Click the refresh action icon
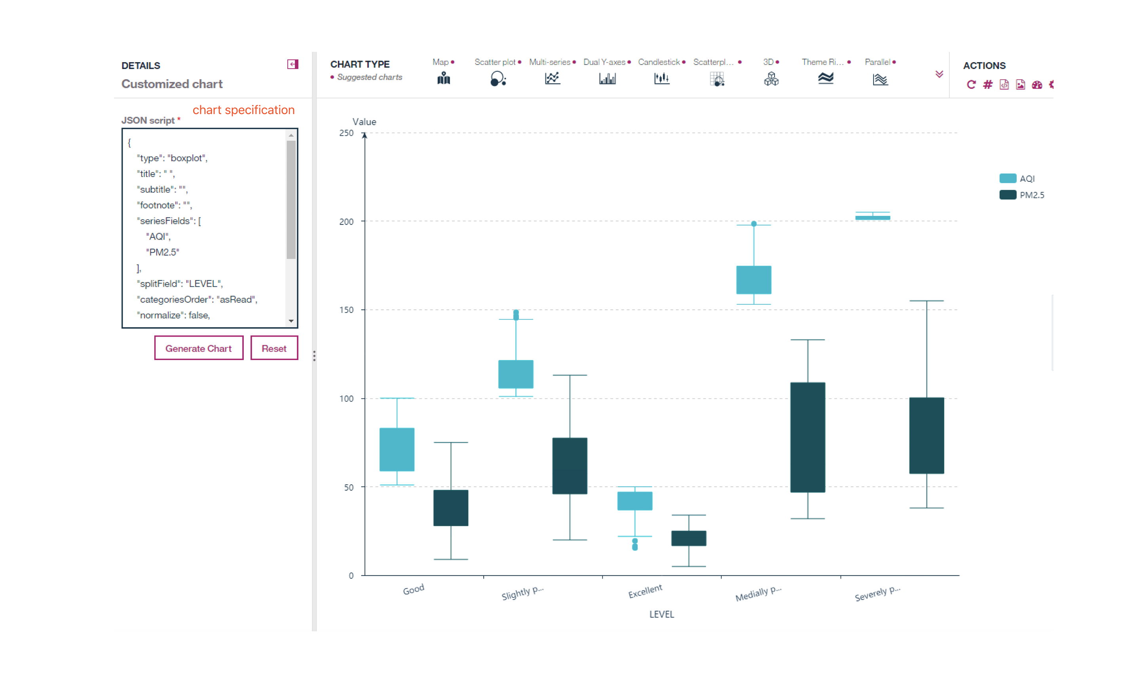This screenshot has width=1139, height=682. (x=971, y=85)
